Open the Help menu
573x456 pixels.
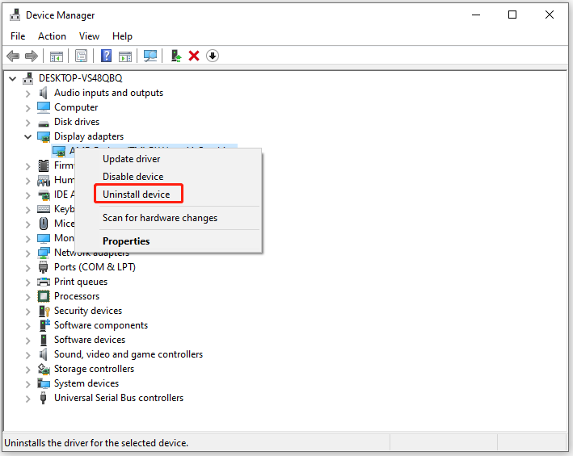pyautogui.click(x=122, y=36)
